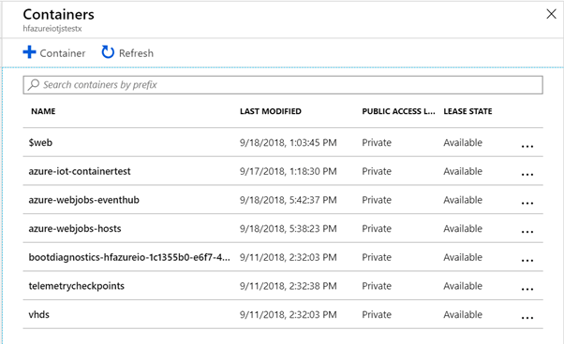Sort by the PUBLIC ACCESS L... column header
The height and width of the screenshot is (344, 564).
point(398,111)
